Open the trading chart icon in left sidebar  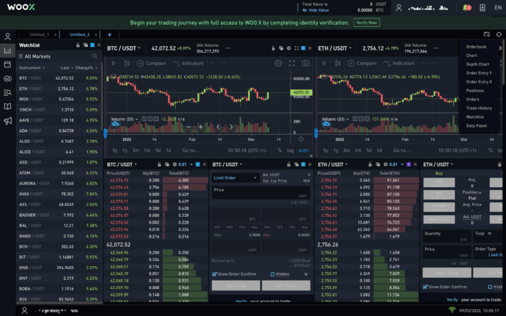[x=8, y=51]
